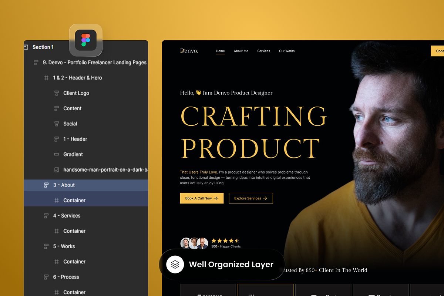This screenshot has width=444, height=296.
Task: Click the layer icon beside Client Logo
Action: point(57,93)
